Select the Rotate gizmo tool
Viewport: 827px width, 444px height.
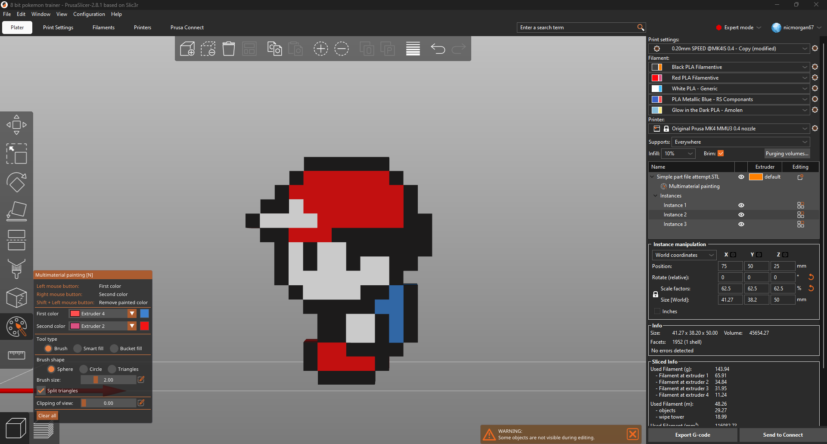16,182
